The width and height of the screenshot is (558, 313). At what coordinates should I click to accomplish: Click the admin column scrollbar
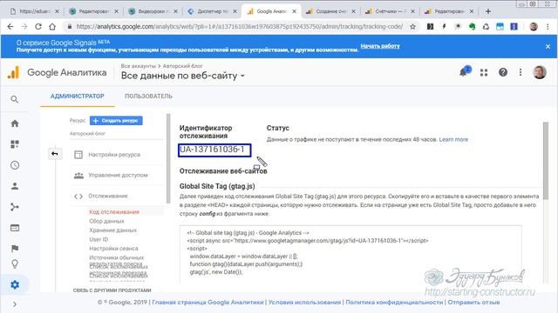tap(168, 158)
